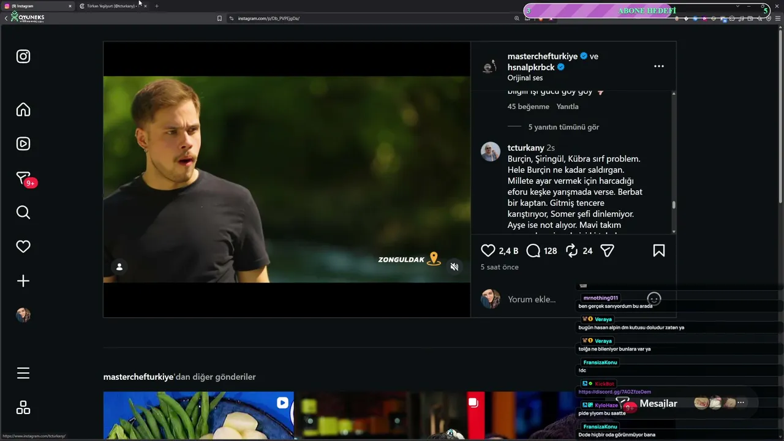Switch to the (9) Instagram browser tab

(37, 6)
